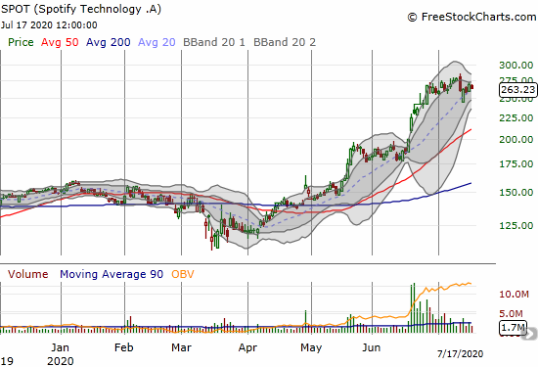Click the Jan 2020 month axis label
538x367 pixels.
[x=61, y=354]
